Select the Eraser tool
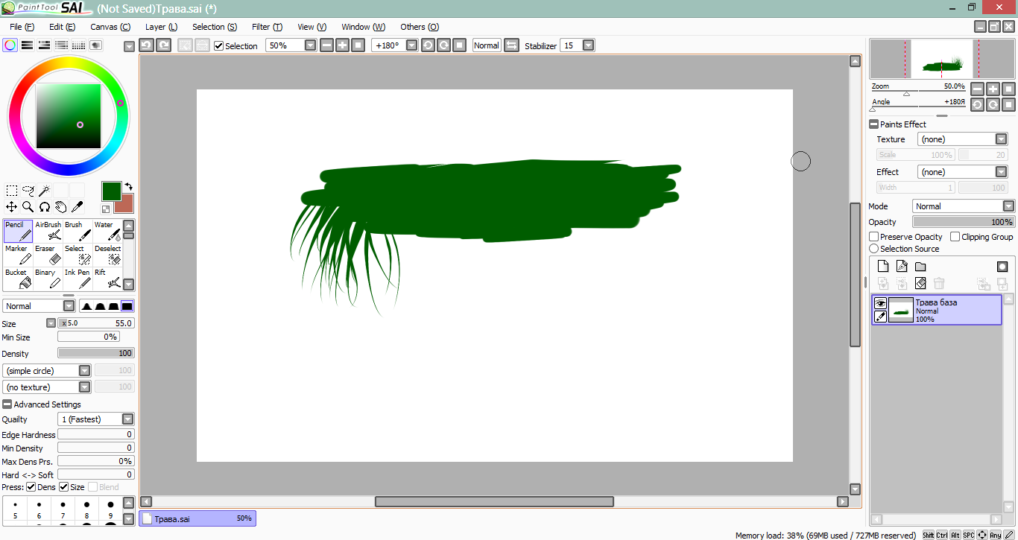Viewport: 1018px width, 540px height. point(48,255)
